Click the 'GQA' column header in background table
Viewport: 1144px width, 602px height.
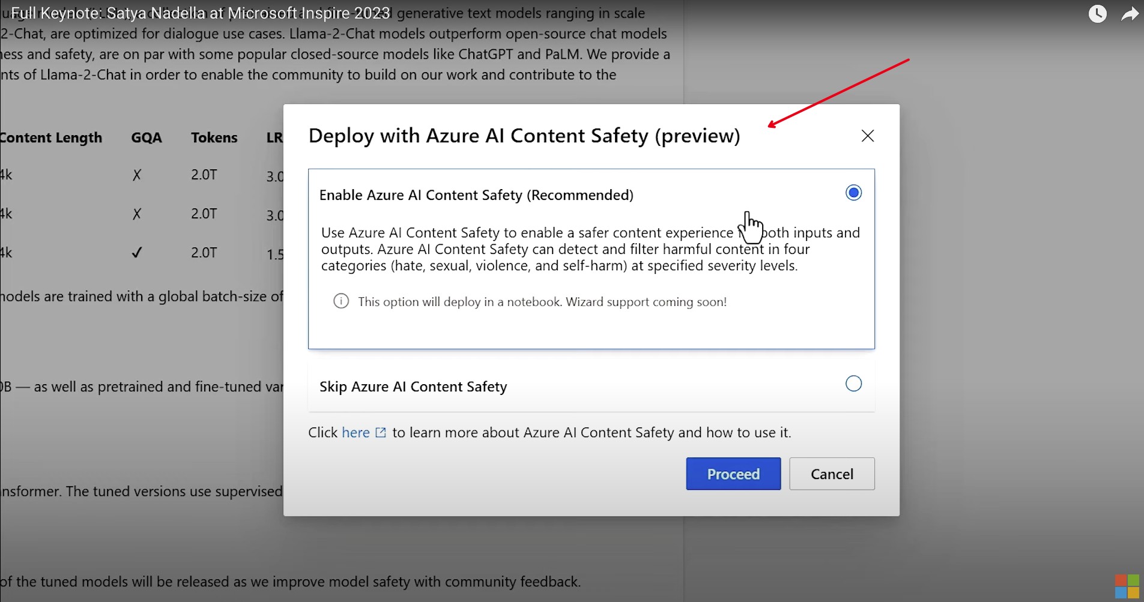pyautogui.click(x=147, y=137)
